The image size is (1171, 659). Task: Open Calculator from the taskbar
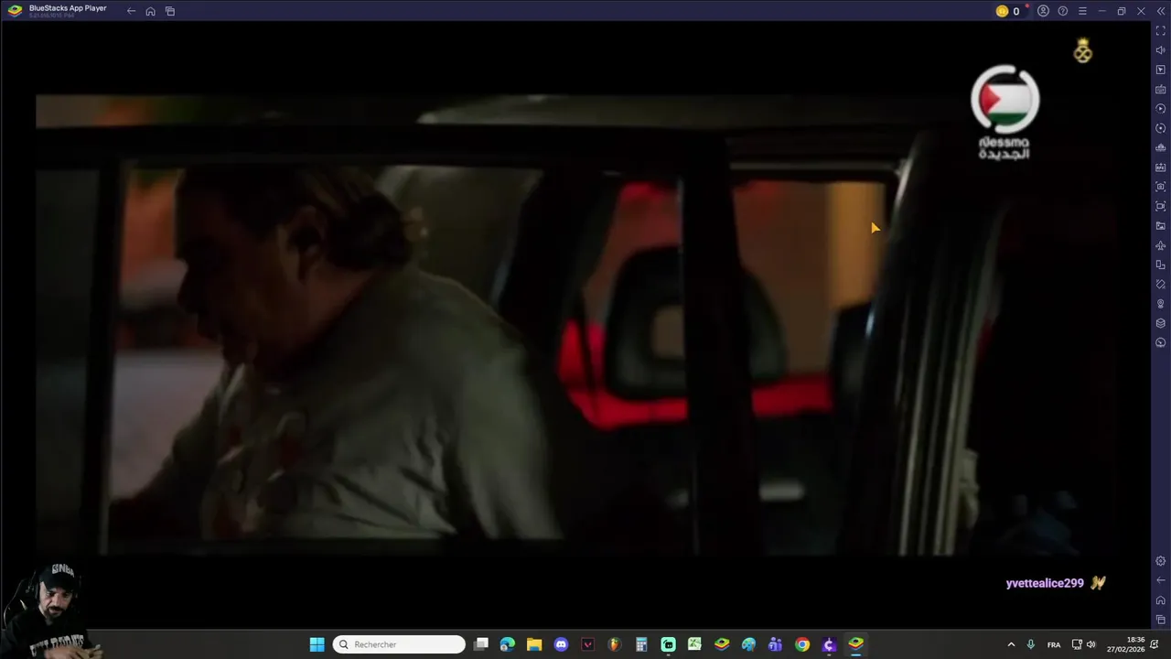coord(641,644)
